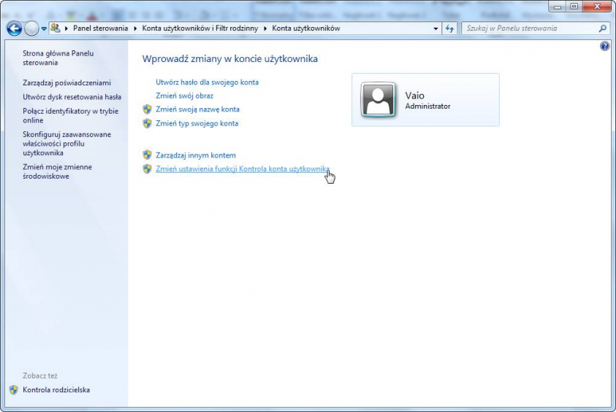Click the search magnifier icon
This screenshot has width=616, height=412.
pyautogui.click(x=603, y=28)
